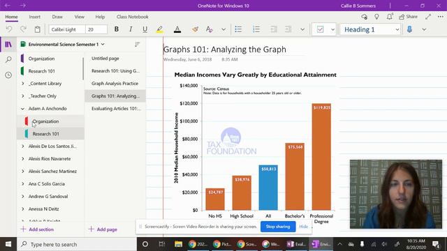This screenshot has width=447, height=251.
Task: Apply a numbered list
Action: pos(256,29)
